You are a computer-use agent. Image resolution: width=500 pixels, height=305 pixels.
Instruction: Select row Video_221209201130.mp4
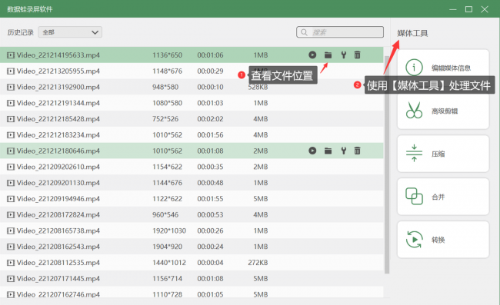point(192,183)
